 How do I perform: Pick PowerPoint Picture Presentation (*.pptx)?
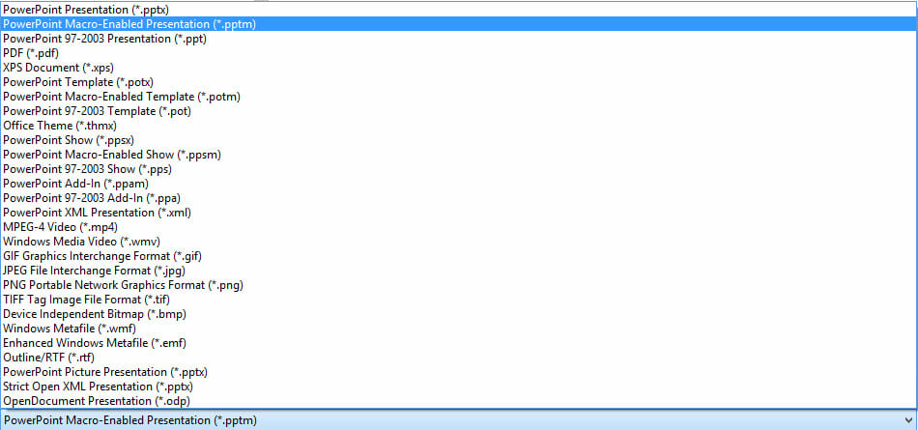pyautogui.click(x=458, y=372)
